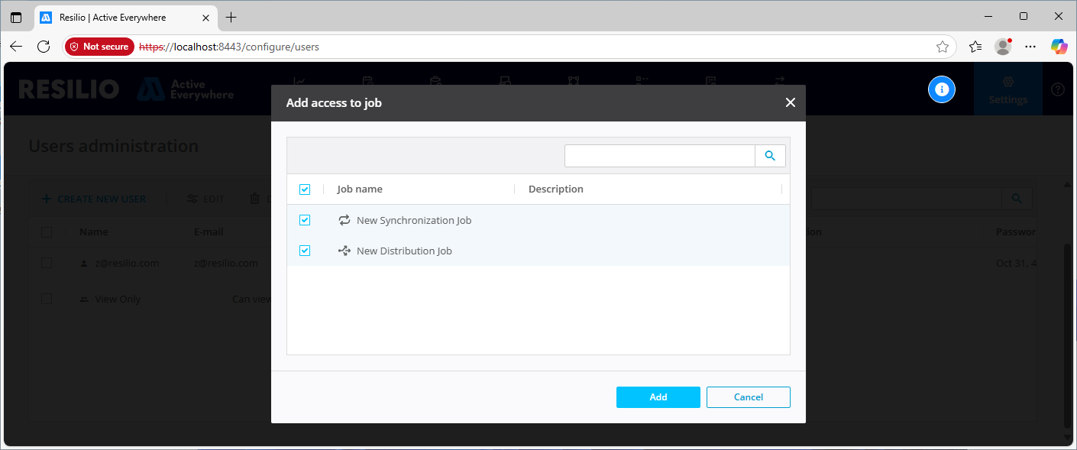
Task: Click the browser back arrow
Action: click(x=16, y=47)
